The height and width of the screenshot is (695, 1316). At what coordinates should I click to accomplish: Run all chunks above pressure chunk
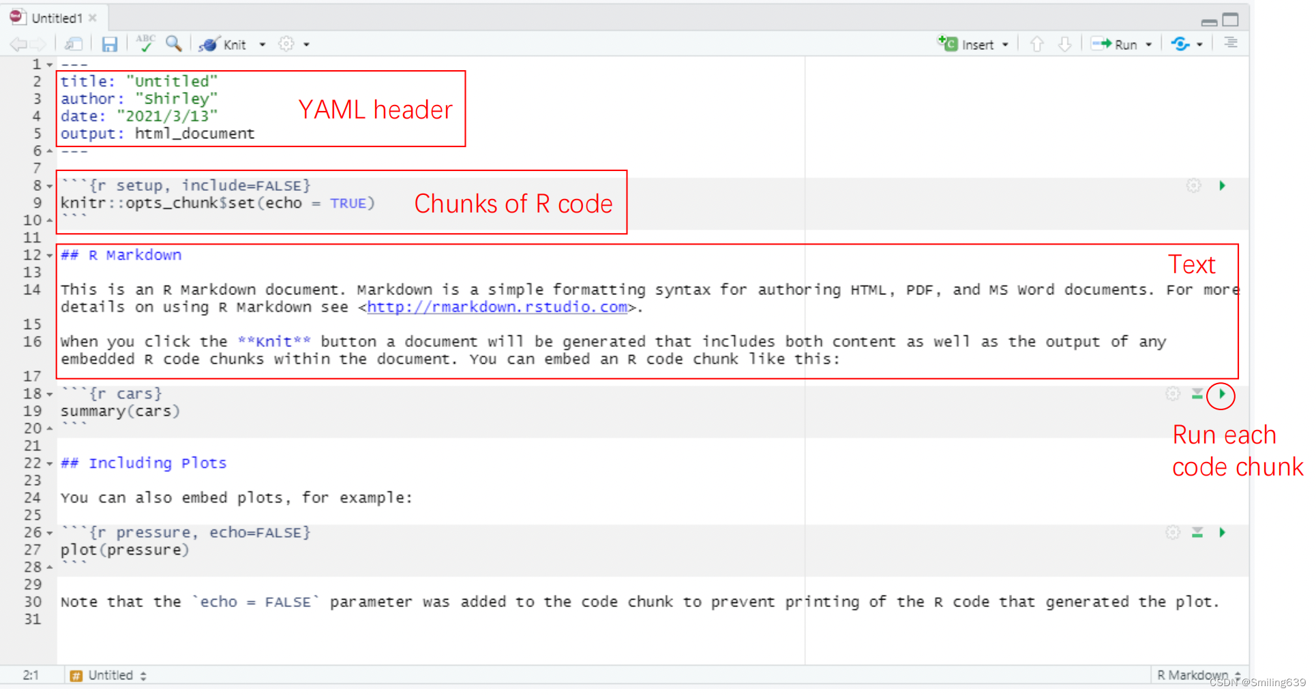tap(1197, 532)
